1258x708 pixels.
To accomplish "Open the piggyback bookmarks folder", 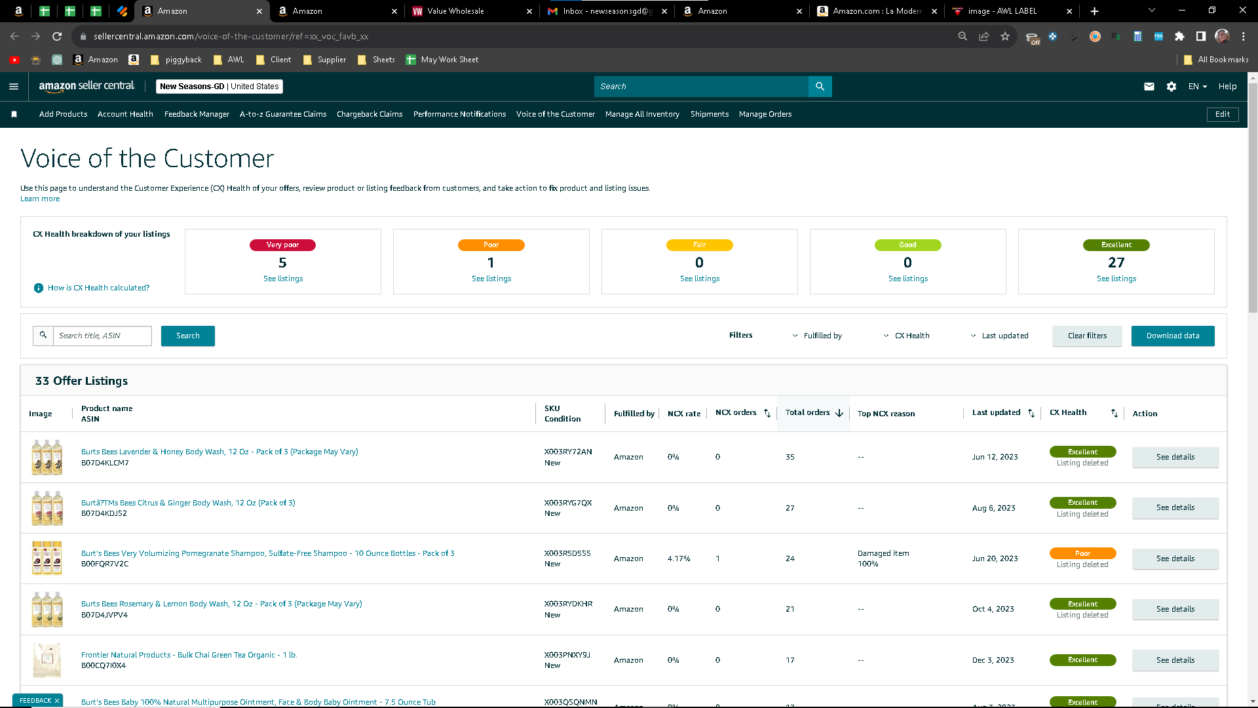I will [176, 60].
